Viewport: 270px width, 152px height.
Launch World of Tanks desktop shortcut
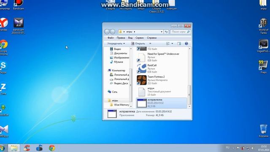[x=263, y=26]
